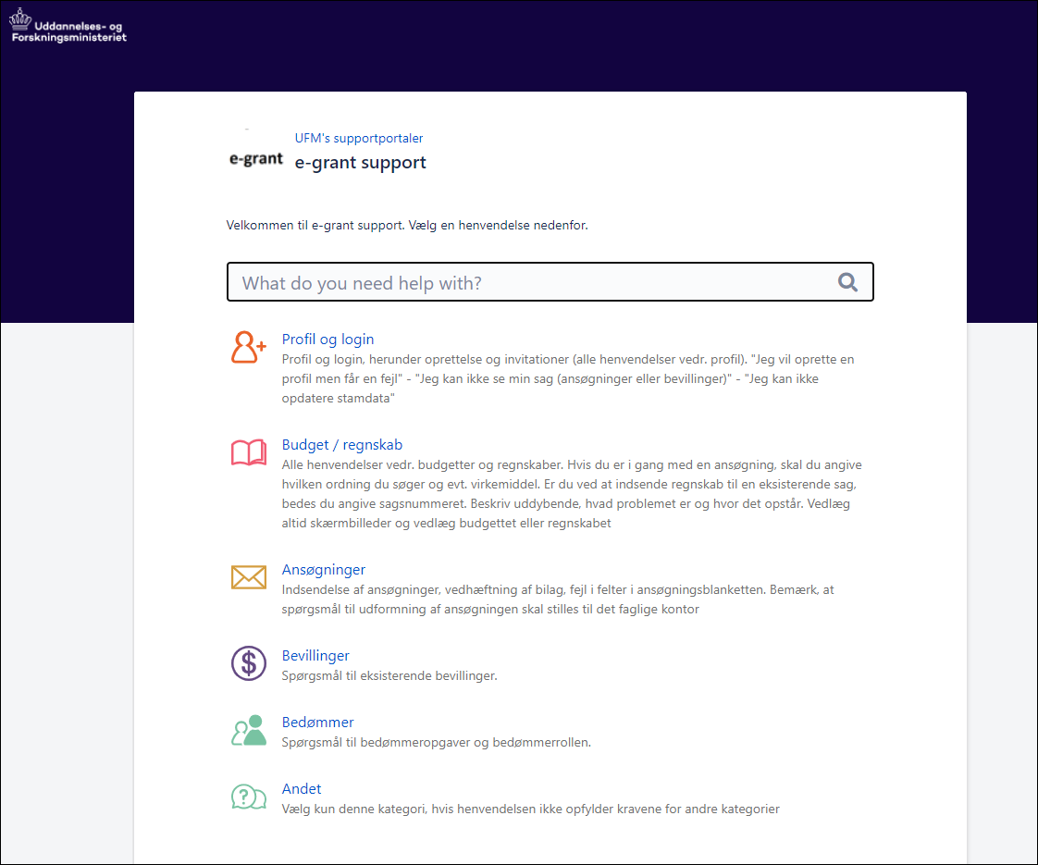
Task: Click the question bubble Andet icon
Action: [248, 797]
